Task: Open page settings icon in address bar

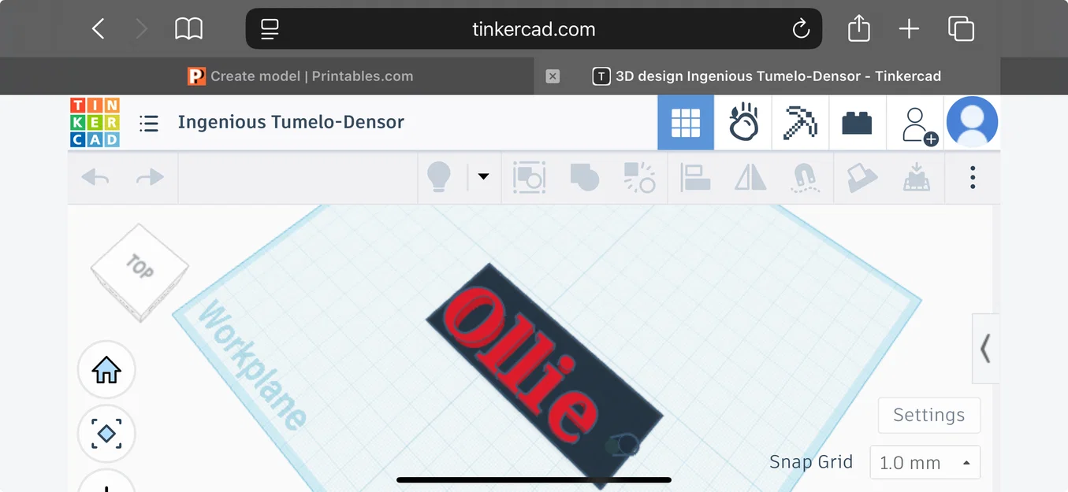Action: pyautogui.click(x=270, y=30)
